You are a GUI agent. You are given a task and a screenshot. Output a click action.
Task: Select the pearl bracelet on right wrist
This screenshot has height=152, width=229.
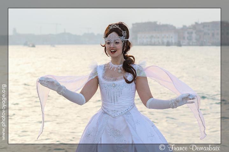point(172,104)
